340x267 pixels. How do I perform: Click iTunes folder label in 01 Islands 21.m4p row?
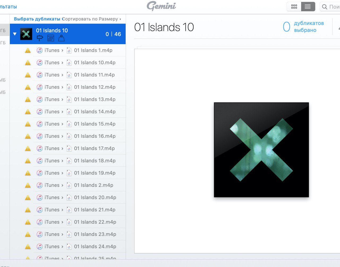(x=52, y=209)
